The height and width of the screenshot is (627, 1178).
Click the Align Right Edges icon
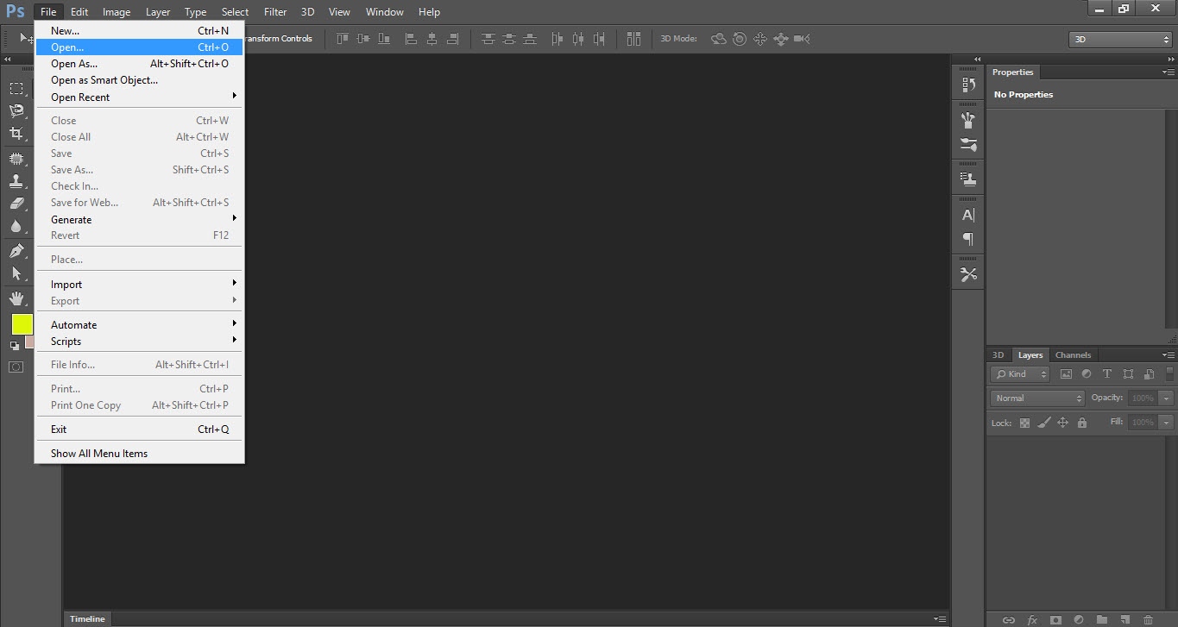tap(452, 39)
